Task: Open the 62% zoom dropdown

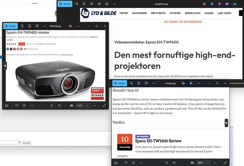Action: (83, 105)
